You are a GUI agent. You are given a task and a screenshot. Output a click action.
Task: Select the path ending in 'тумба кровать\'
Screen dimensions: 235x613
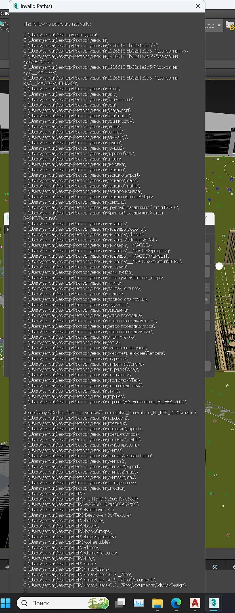pos(81,445)
